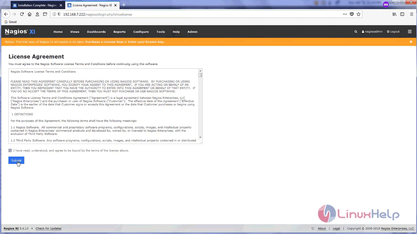Viewport: 417px width, 234px height.
Task: Toggle the license agreement acceptance checkbox
Action: tap(10, 150)
